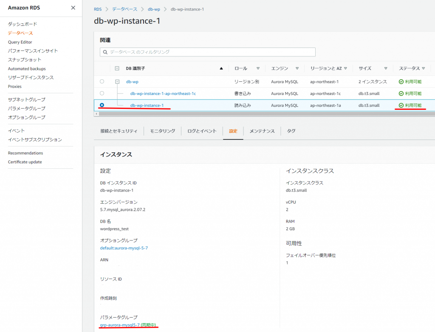
Task: Open Query Editor in sidebar
Action: click(x=20, y=42)
